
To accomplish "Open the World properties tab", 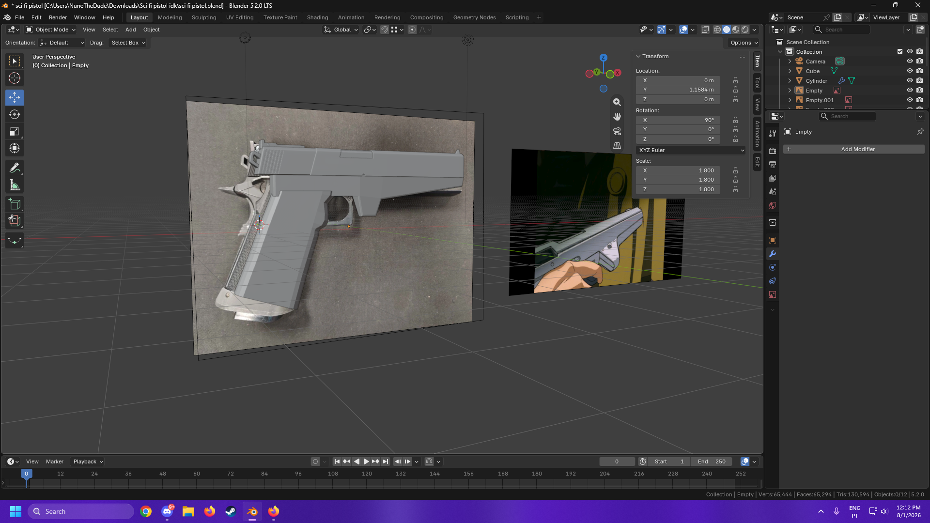I will (773, 205).
